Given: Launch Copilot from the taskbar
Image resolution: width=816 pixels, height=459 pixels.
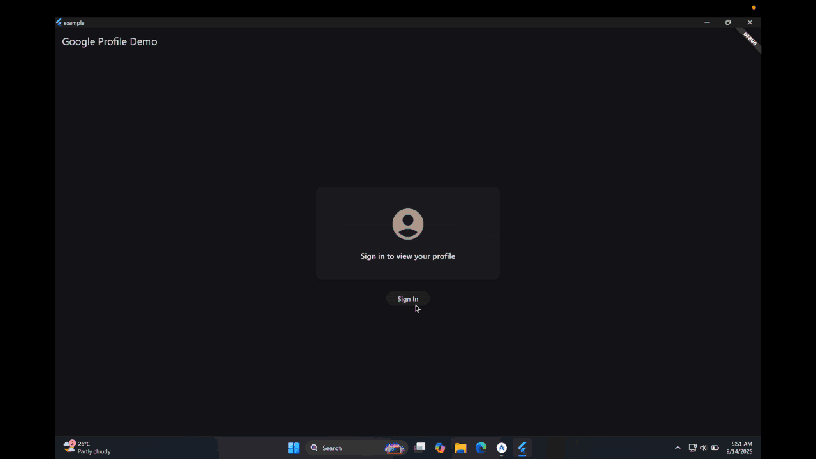Looking at the screenshot, I should [440, 448].
